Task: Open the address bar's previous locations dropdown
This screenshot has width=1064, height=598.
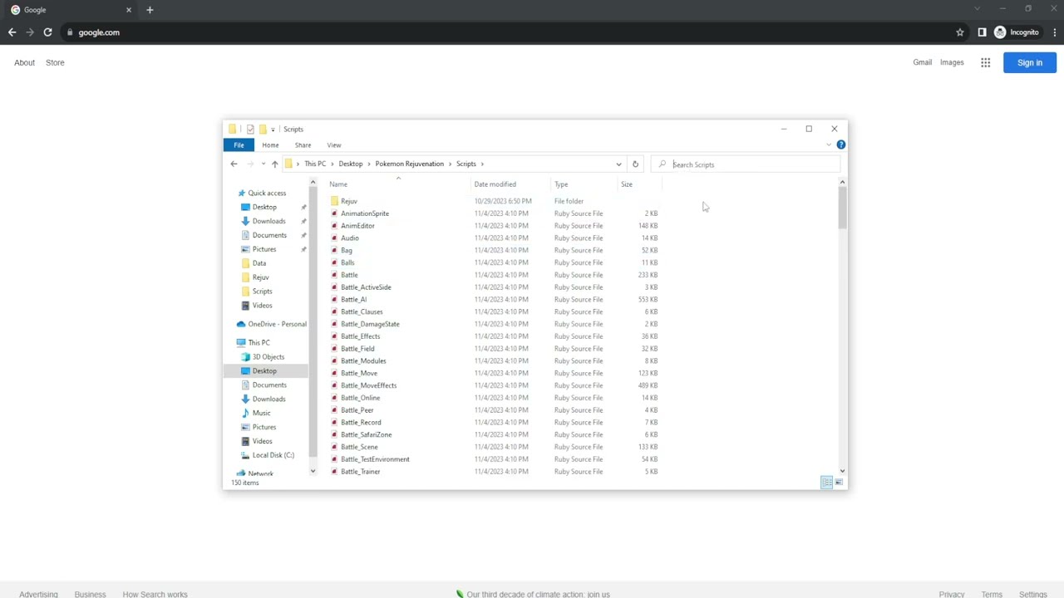Action: (618, 164)
